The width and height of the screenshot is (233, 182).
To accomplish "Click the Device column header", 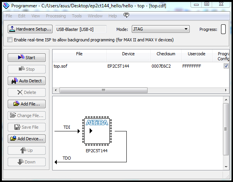I will click(x=128, y=56).
